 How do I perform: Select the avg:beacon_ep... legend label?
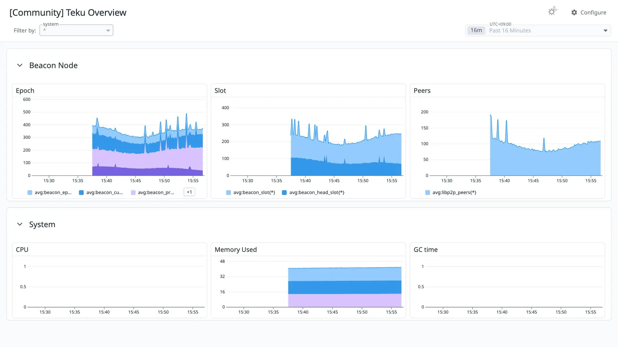pyautogui.click(x=53, y=192)
